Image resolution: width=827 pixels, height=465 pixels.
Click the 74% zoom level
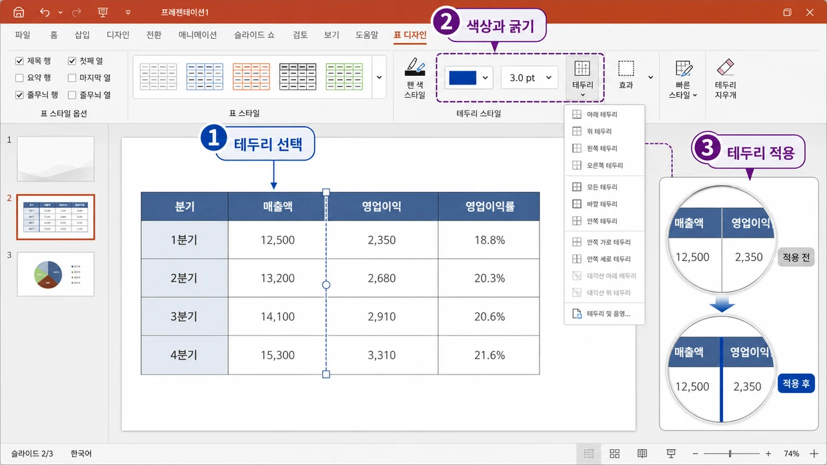792,454
